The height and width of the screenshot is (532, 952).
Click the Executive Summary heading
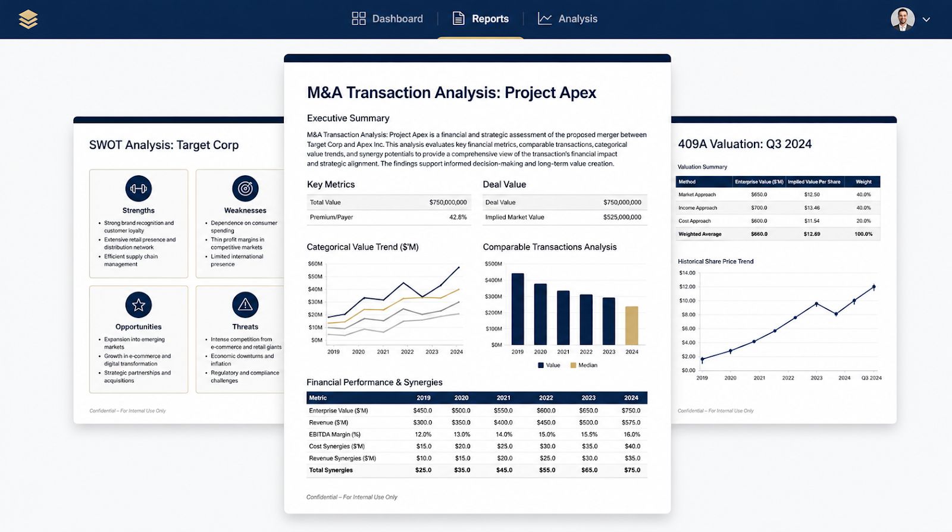click(348, 118)
